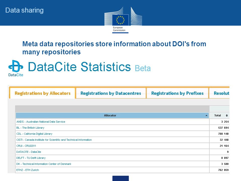
Task: Click the Beta label
Action: click(143, 68)
